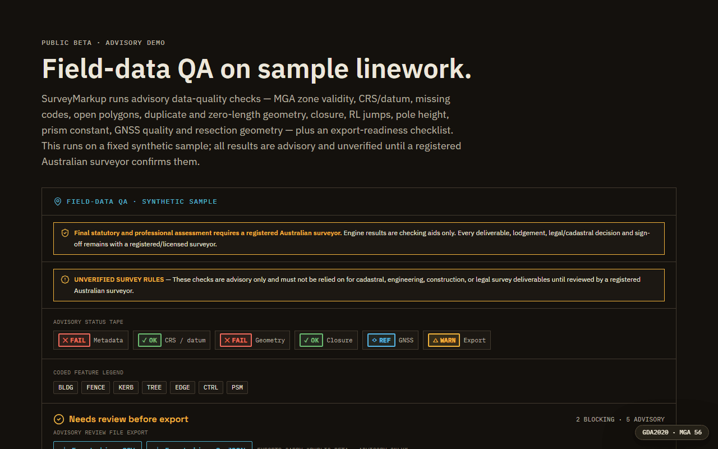Click the "Needs review before export" heading
The width and height of the screenshot is (718, 449).
128,419
